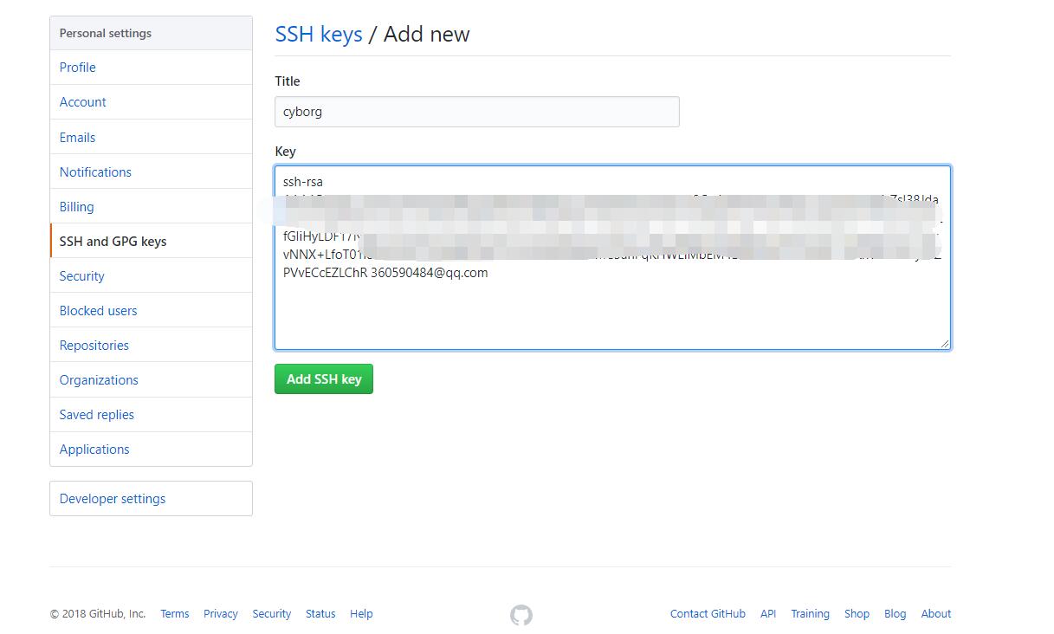1054x634 pixels.
Task: Select Notifications in sidebar
Action: click(151, 171)
